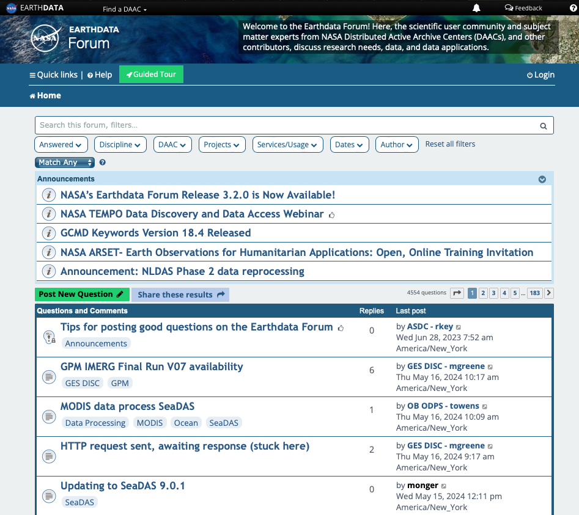The width and height of the screenshot is (579, 515).
Task: Click the jump-to-page arrow icon in pagination
Action: coord(457,293)
